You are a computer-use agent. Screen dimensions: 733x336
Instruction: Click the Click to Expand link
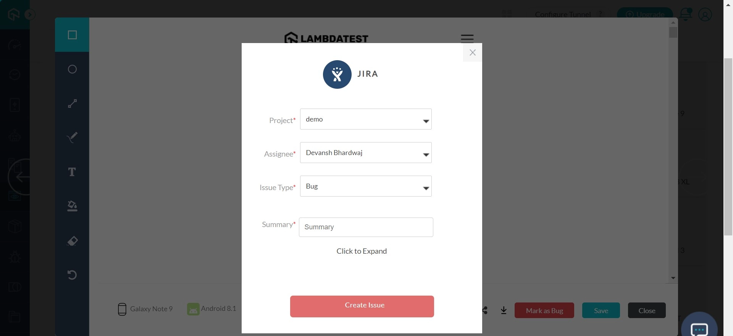coord(362,251)
